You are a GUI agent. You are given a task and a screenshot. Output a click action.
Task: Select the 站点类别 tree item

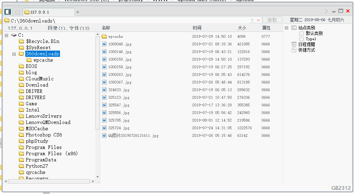pyautogui.click(x=306, y=28)
